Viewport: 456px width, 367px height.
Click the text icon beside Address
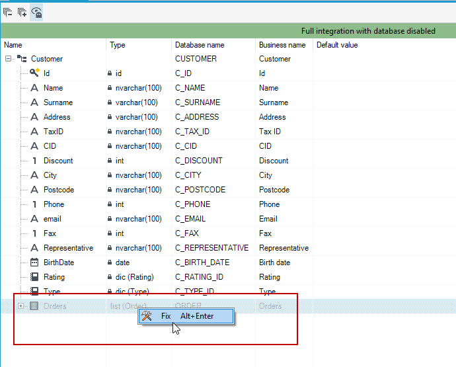34,116
